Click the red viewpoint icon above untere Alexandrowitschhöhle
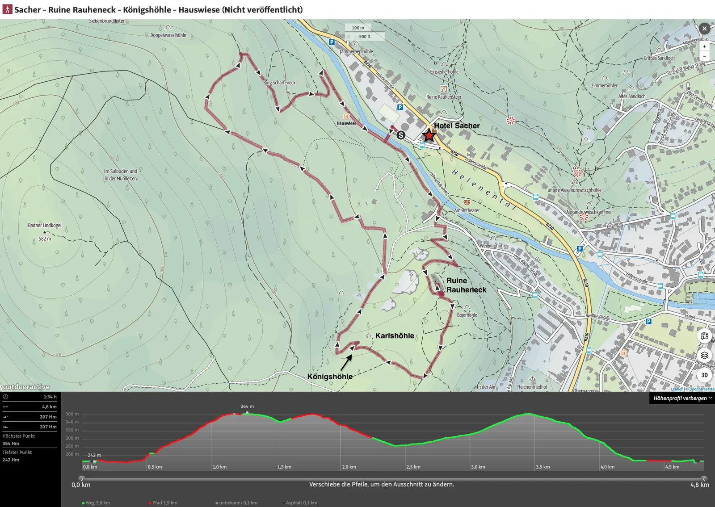This screenshot has height=507, width=715. pos(578,173)
